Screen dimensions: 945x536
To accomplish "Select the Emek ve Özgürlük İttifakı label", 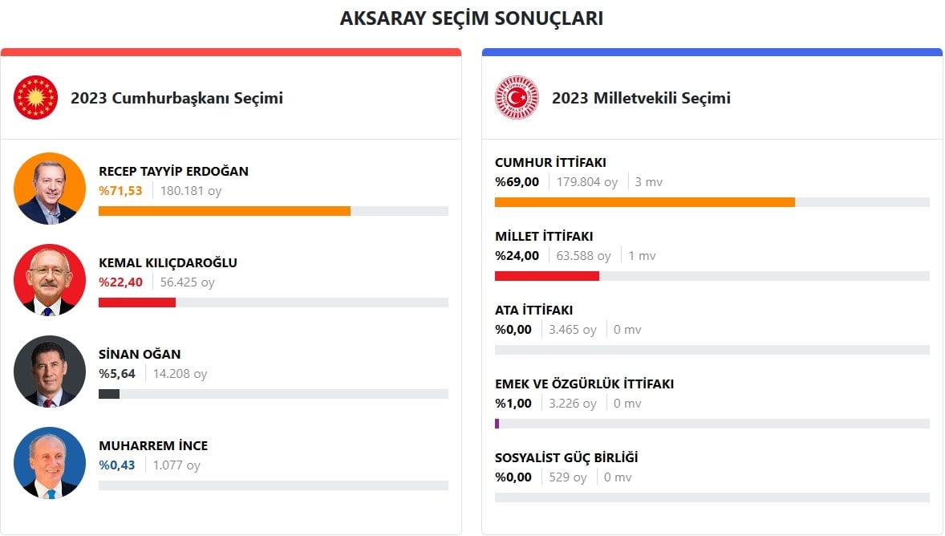I will [584, 384].
